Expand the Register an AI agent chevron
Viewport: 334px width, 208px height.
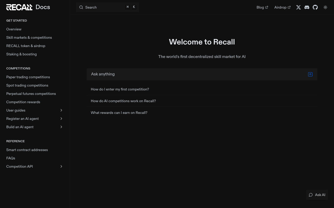coord(61,119)
